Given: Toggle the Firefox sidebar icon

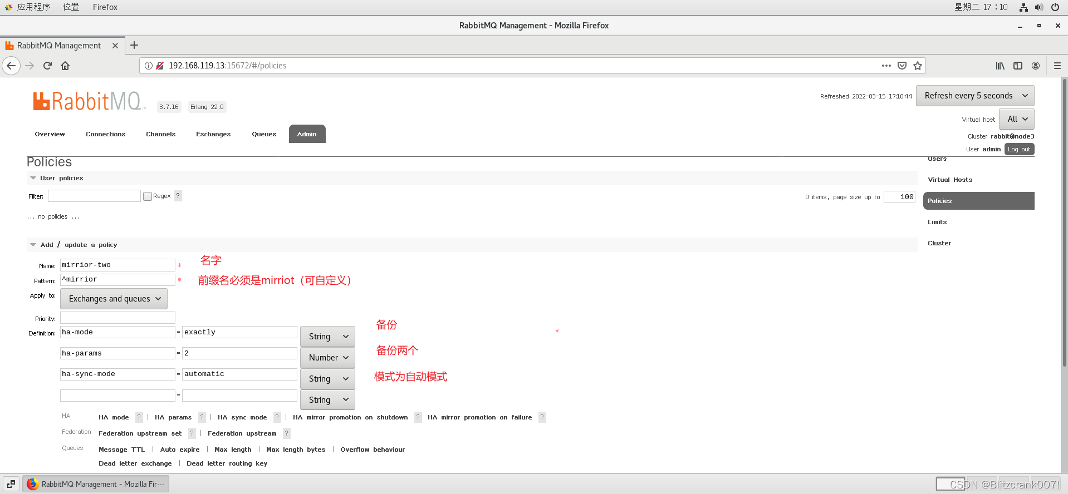Looking at the screenshot, I should 1018,66.
